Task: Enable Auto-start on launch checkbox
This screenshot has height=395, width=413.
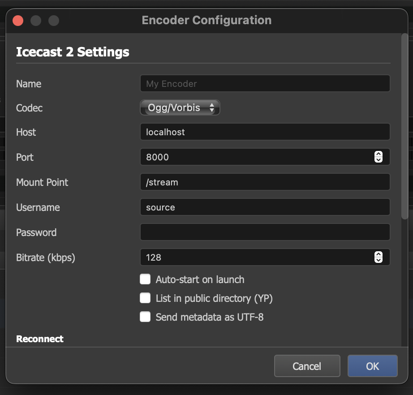Action: (x=145, y=279)
